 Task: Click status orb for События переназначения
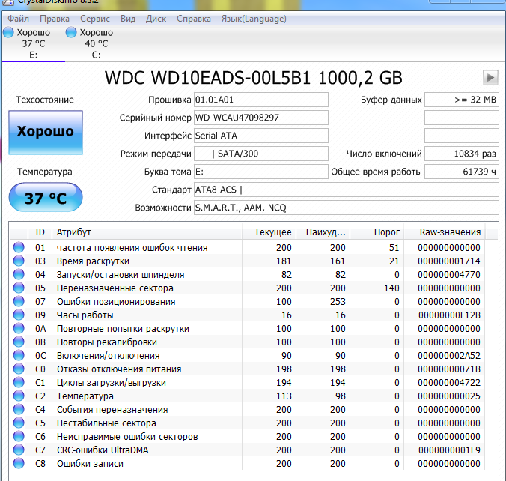point(19,409)
